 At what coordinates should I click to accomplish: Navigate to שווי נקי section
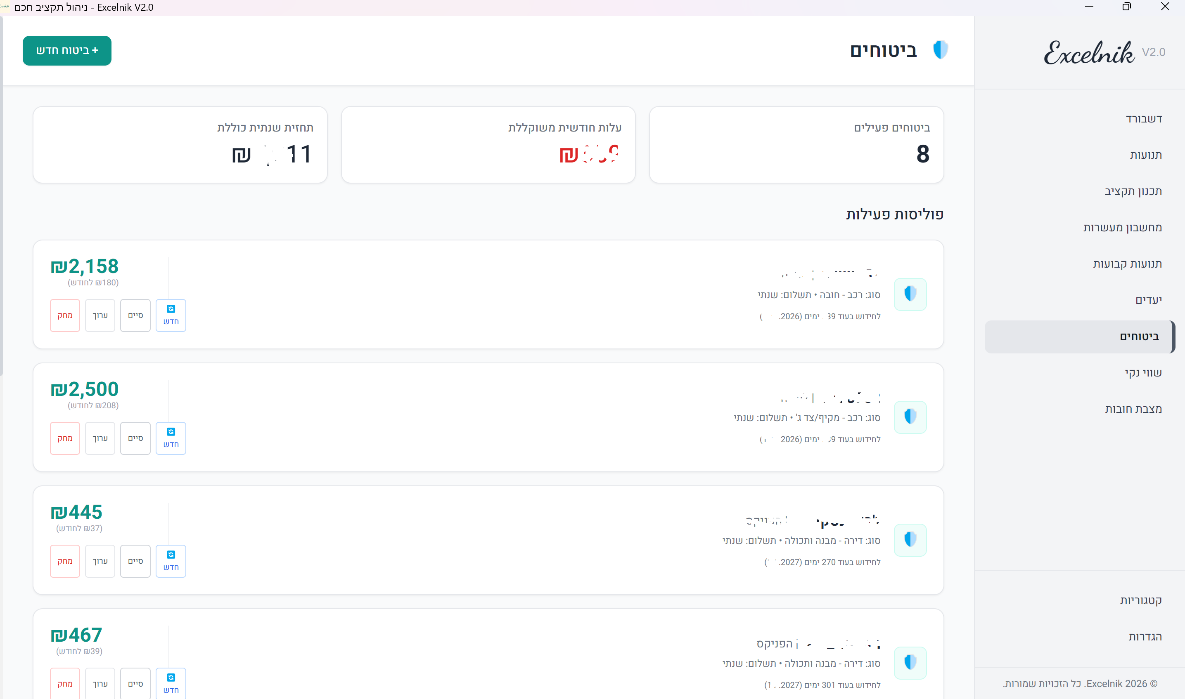tap(1143, 372)
